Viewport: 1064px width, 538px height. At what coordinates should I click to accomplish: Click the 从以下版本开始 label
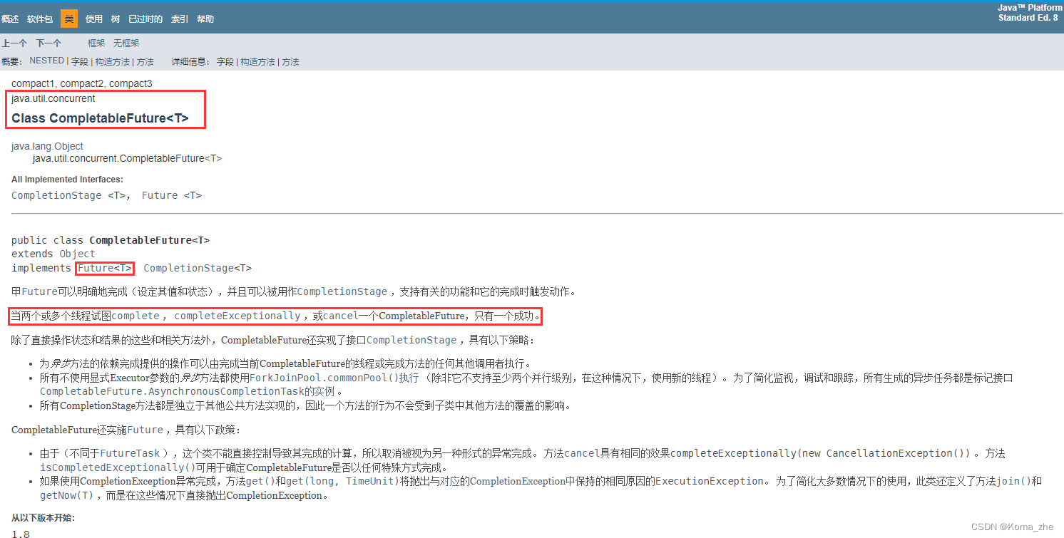coord(43,518)
